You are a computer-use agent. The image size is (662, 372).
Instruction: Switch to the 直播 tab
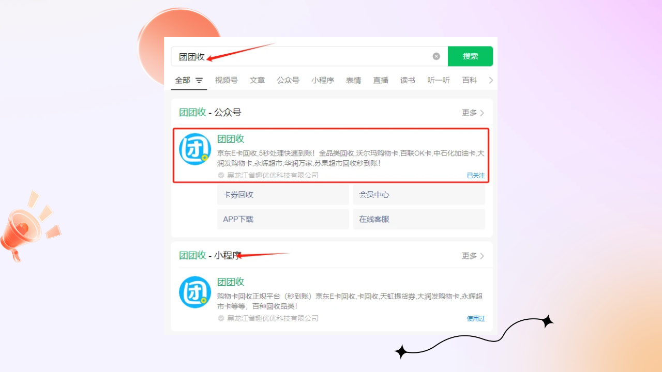coord(381,80)
